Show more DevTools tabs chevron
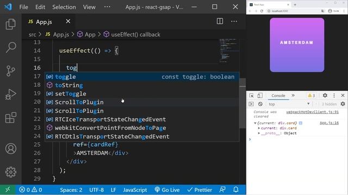Screen dimensions: 348x195 293,95
